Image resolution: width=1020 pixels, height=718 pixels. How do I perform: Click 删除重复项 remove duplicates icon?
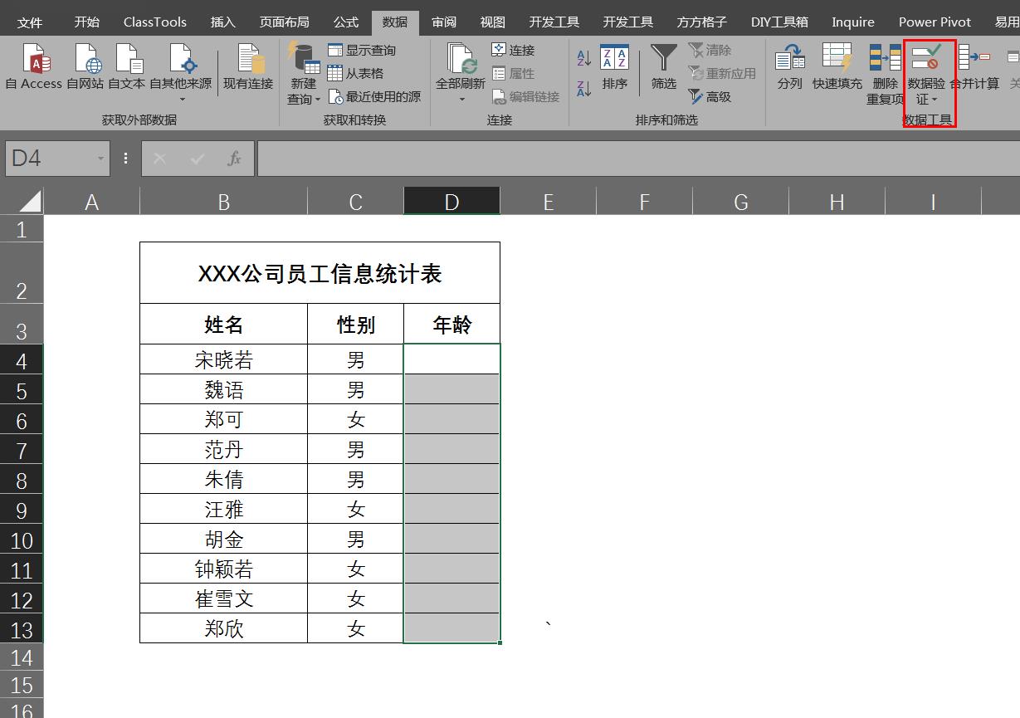[885, 67]
